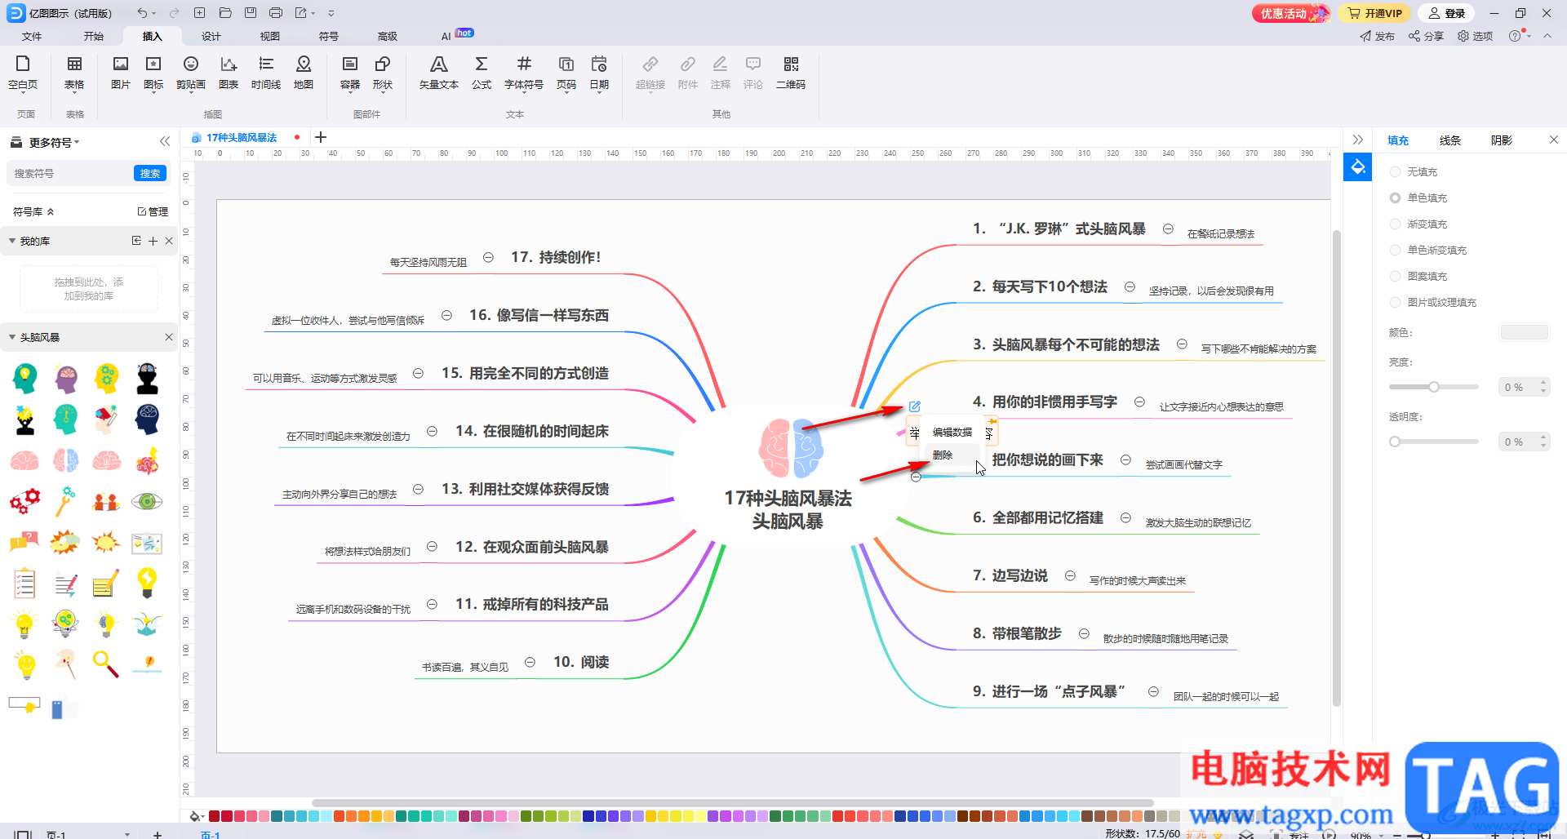Select 渐变填充 gradient fill option
The width and height of the screenshot is (1567, 839).
1418,224
